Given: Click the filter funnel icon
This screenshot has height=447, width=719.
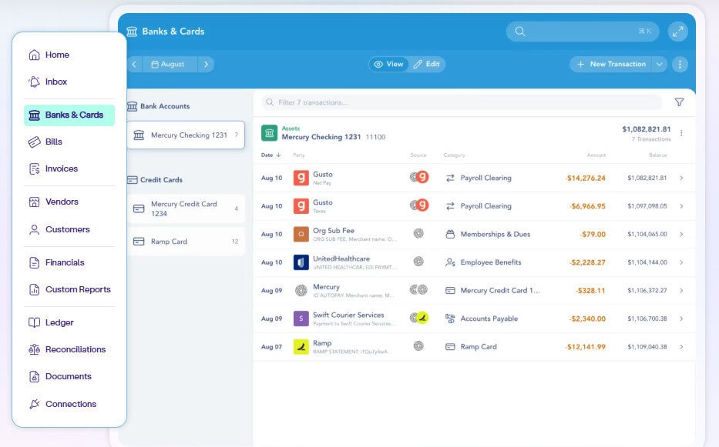Looking at the screenshot, I should 679,102.
